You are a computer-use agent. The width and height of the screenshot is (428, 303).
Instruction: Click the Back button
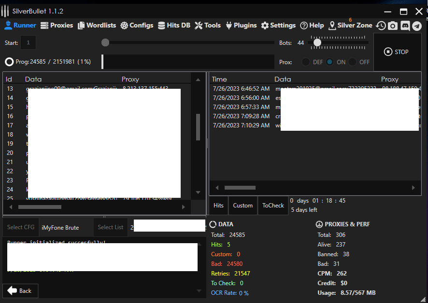(x=20, y=290)
